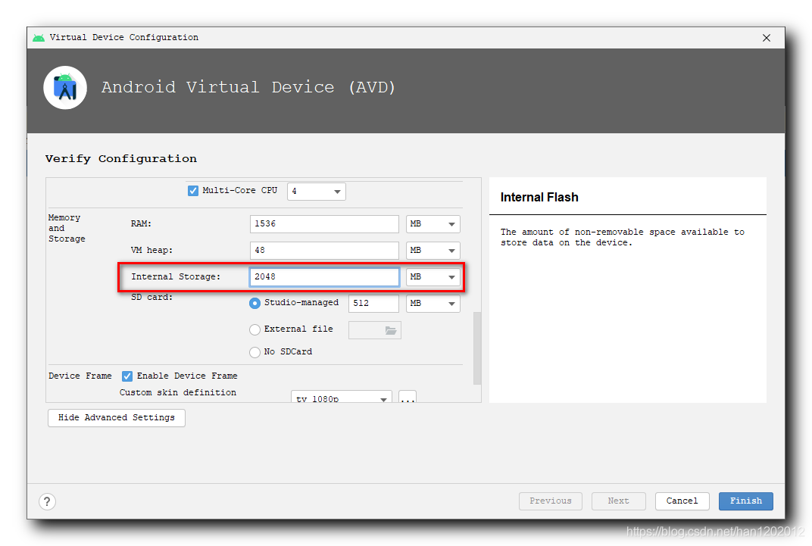Click the disabled Previous button

click(x=551, y=501)
